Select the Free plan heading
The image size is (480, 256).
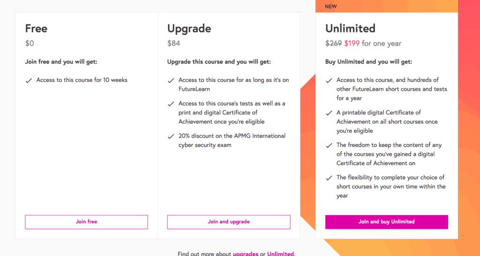pyautogui.click(x=36, y=29)
